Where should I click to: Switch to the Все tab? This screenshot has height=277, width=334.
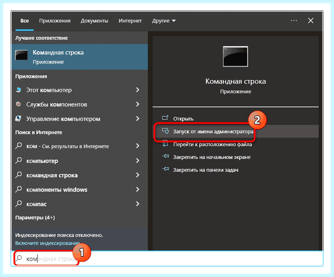point(24,21)
